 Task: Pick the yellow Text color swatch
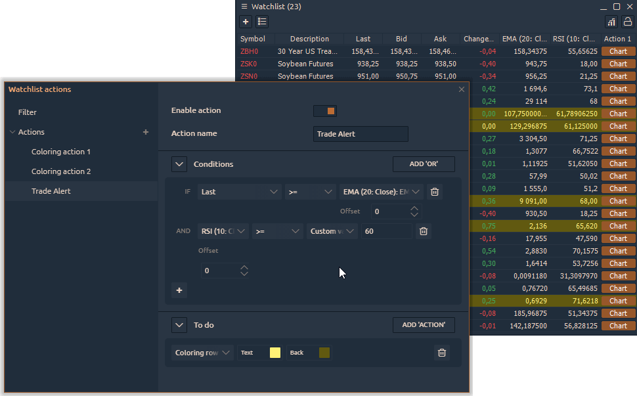coord(275,353)
